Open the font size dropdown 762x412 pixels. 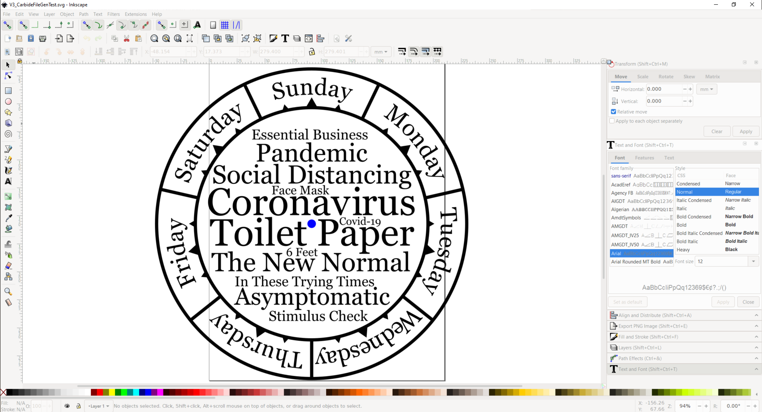(x=754, y=261)
